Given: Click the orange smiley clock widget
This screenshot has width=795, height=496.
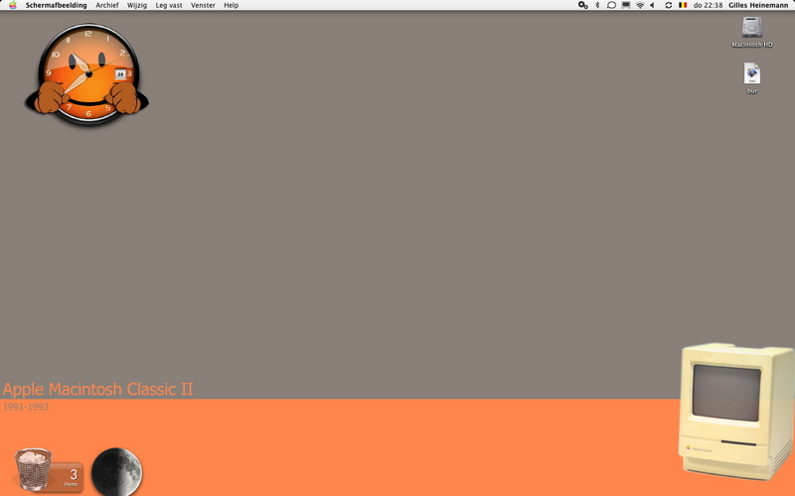Looking at the screenshot, I should pyautogui.click(x=87, y=73).
